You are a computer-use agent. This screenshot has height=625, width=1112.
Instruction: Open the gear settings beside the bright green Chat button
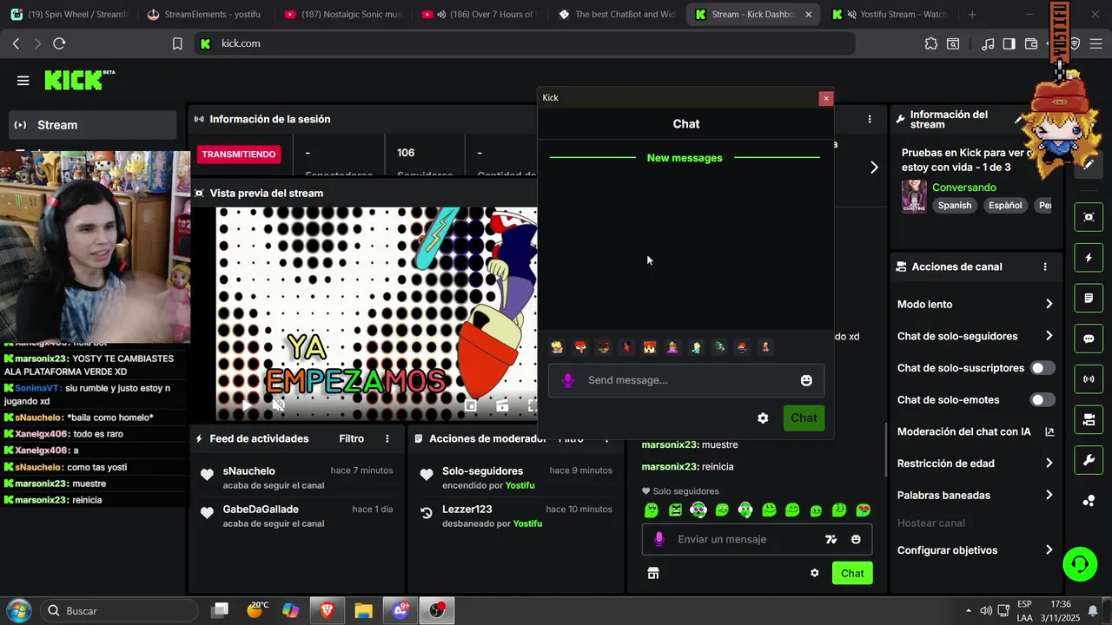tap(815, 573)
